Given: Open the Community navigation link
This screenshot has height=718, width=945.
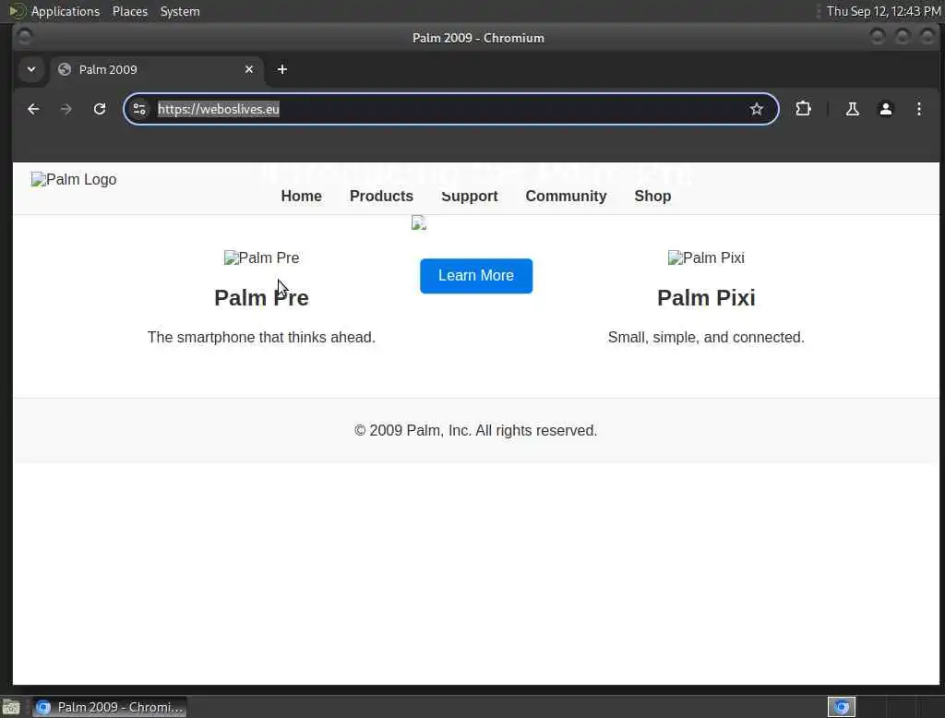Looking at the screenshot, I should click(x=566, y=196).
